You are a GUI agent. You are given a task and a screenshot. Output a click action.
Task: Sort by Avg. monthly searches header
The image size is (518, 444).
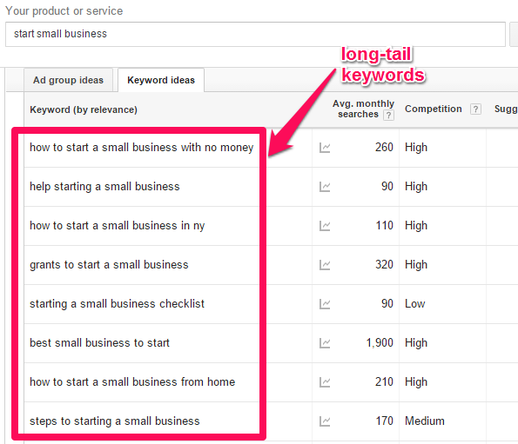(363, 109)
